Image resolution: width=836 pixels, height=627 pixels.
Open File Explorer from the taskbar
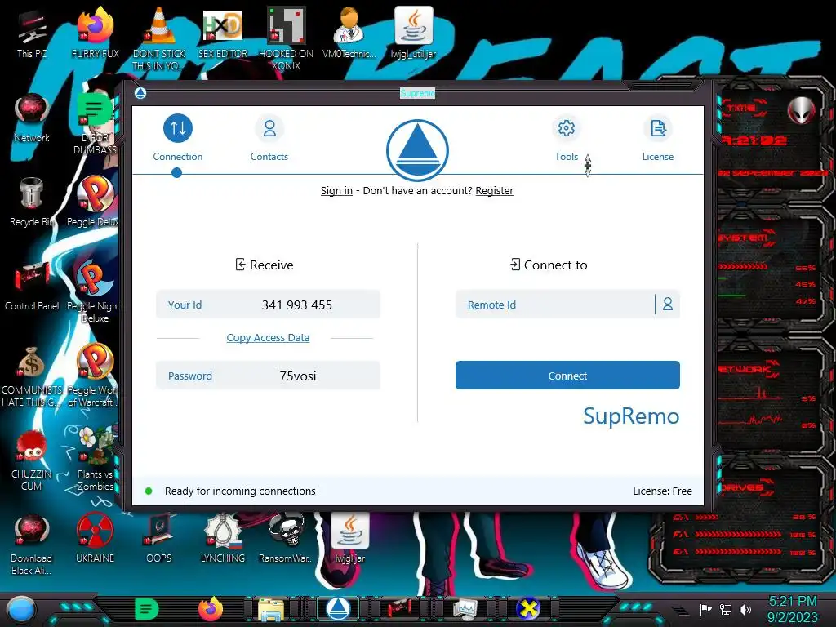coord(271,609)
